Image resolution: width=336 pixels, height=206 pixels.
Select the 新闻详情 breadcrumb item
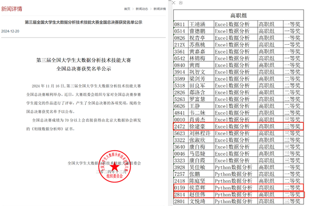(160, 9)
